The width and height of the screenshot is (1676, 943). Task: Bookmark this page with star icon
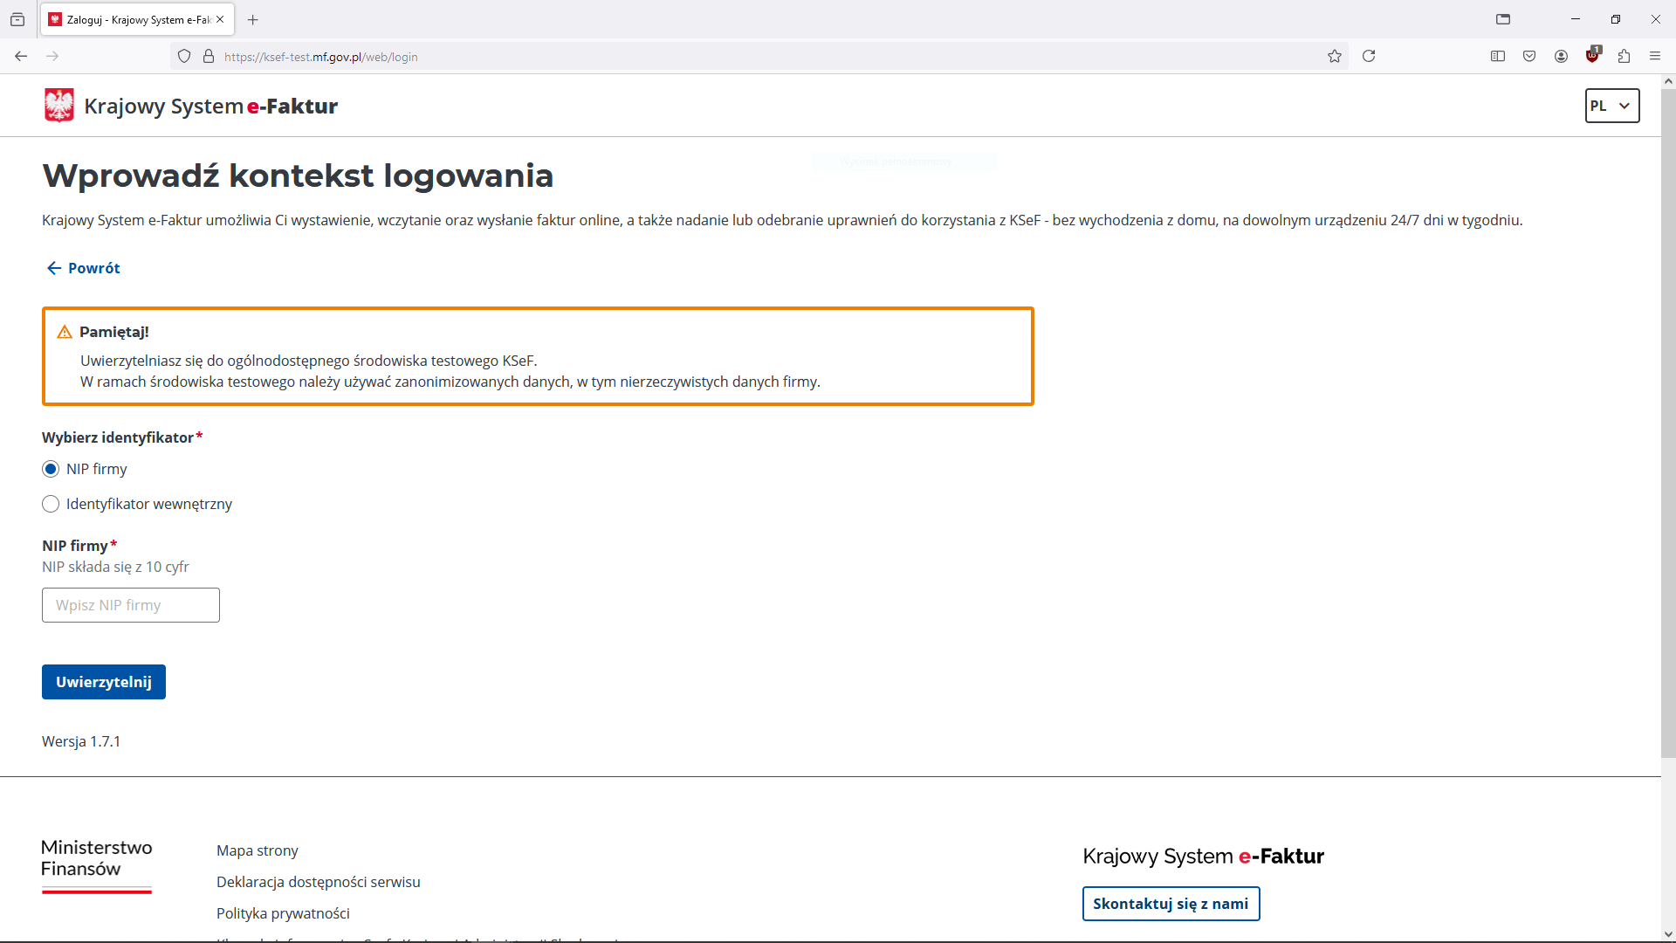click(1335, 56)
